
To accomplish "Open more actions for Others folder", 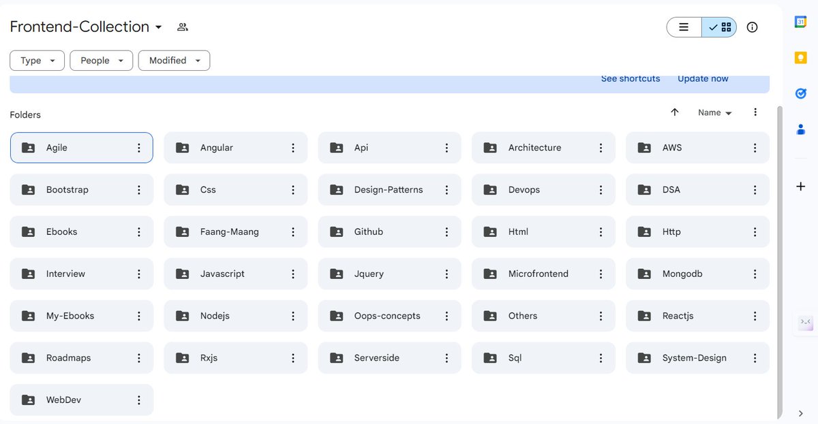I will tap(601, 316).
